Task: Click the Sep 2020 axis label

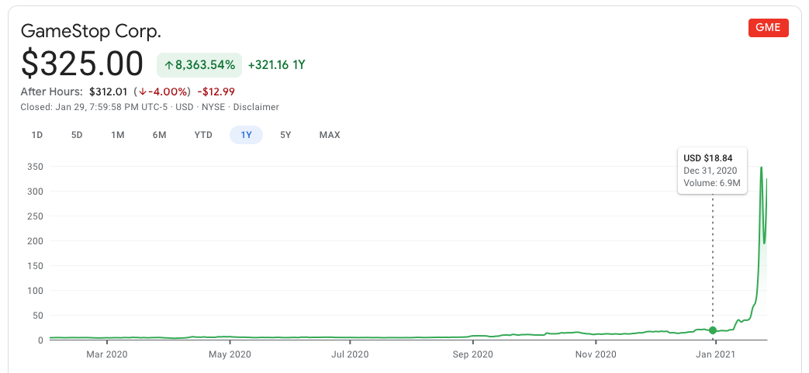Action: 472,354
